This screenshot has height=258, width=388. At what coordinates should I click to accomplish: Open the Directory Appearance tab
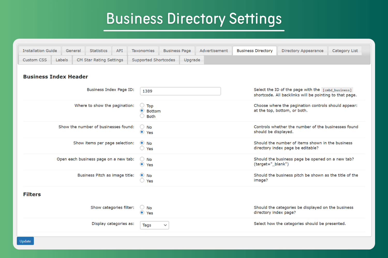pos(303,51)
